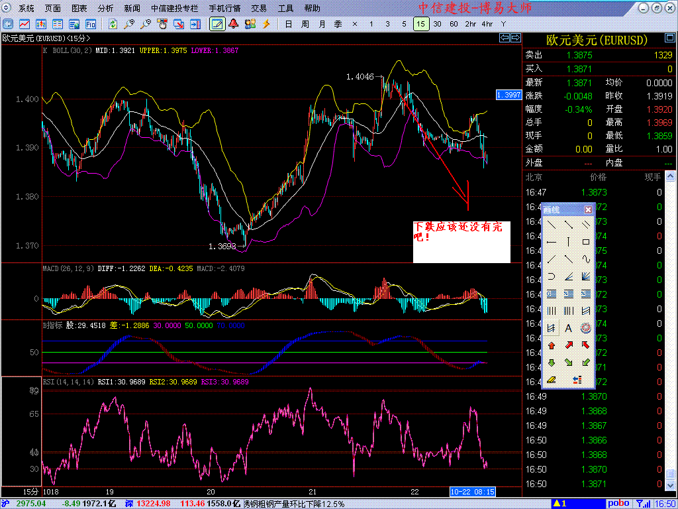Select the Gann fan lines tool
This screenshot has width=678, height=509.
point(585,276)
